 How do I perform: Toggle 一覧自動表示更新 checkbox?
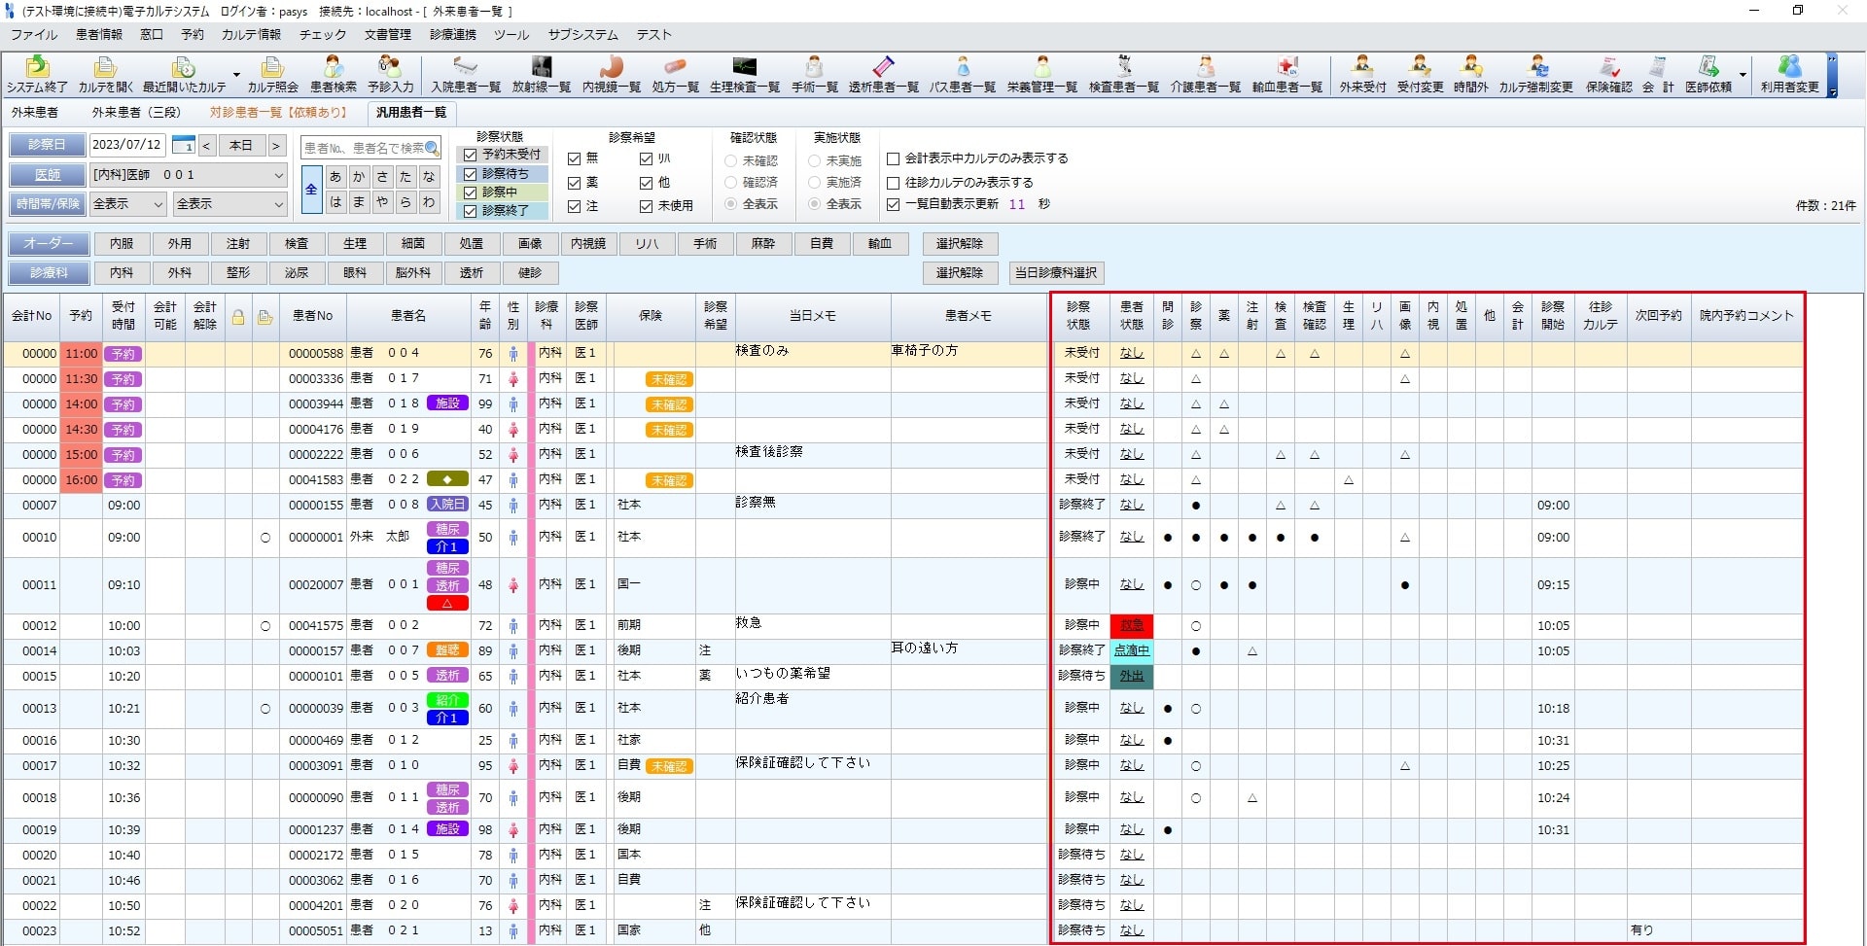[x=894, y=204]
